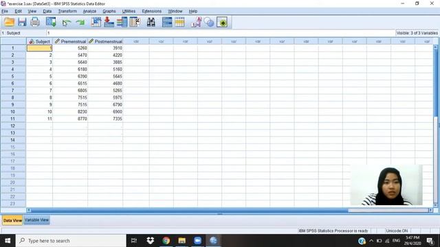Toggle Value Labels display icon
440x247 pixels.
(x=196, y=22)
